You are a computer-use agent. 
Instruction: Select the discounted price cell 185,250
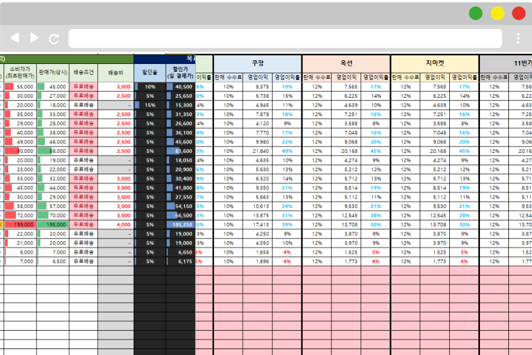click(180, 225)
